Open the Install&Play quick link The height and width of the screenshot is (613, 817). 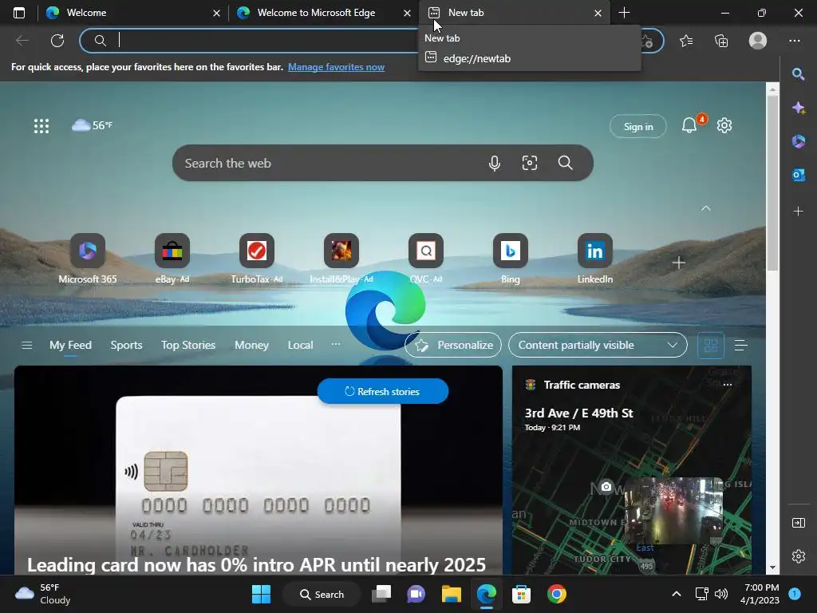[341, 259]
